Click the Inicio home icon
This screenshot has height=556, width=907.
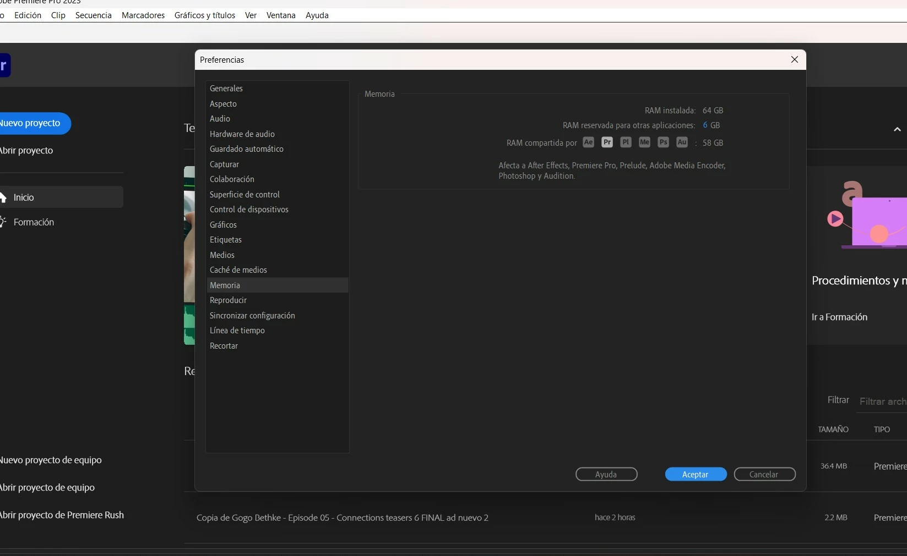[2, 197]
